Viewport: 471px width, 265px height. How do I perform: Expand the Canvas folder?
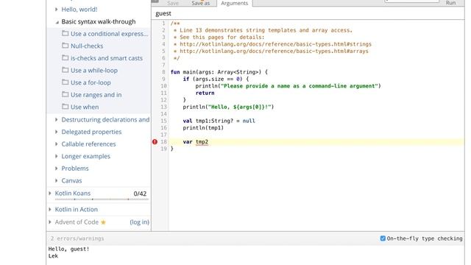(x=56, y=180)
